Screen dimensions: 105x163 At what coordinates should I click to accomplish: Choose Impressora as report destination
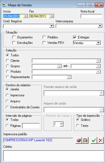tap(7, 95)
